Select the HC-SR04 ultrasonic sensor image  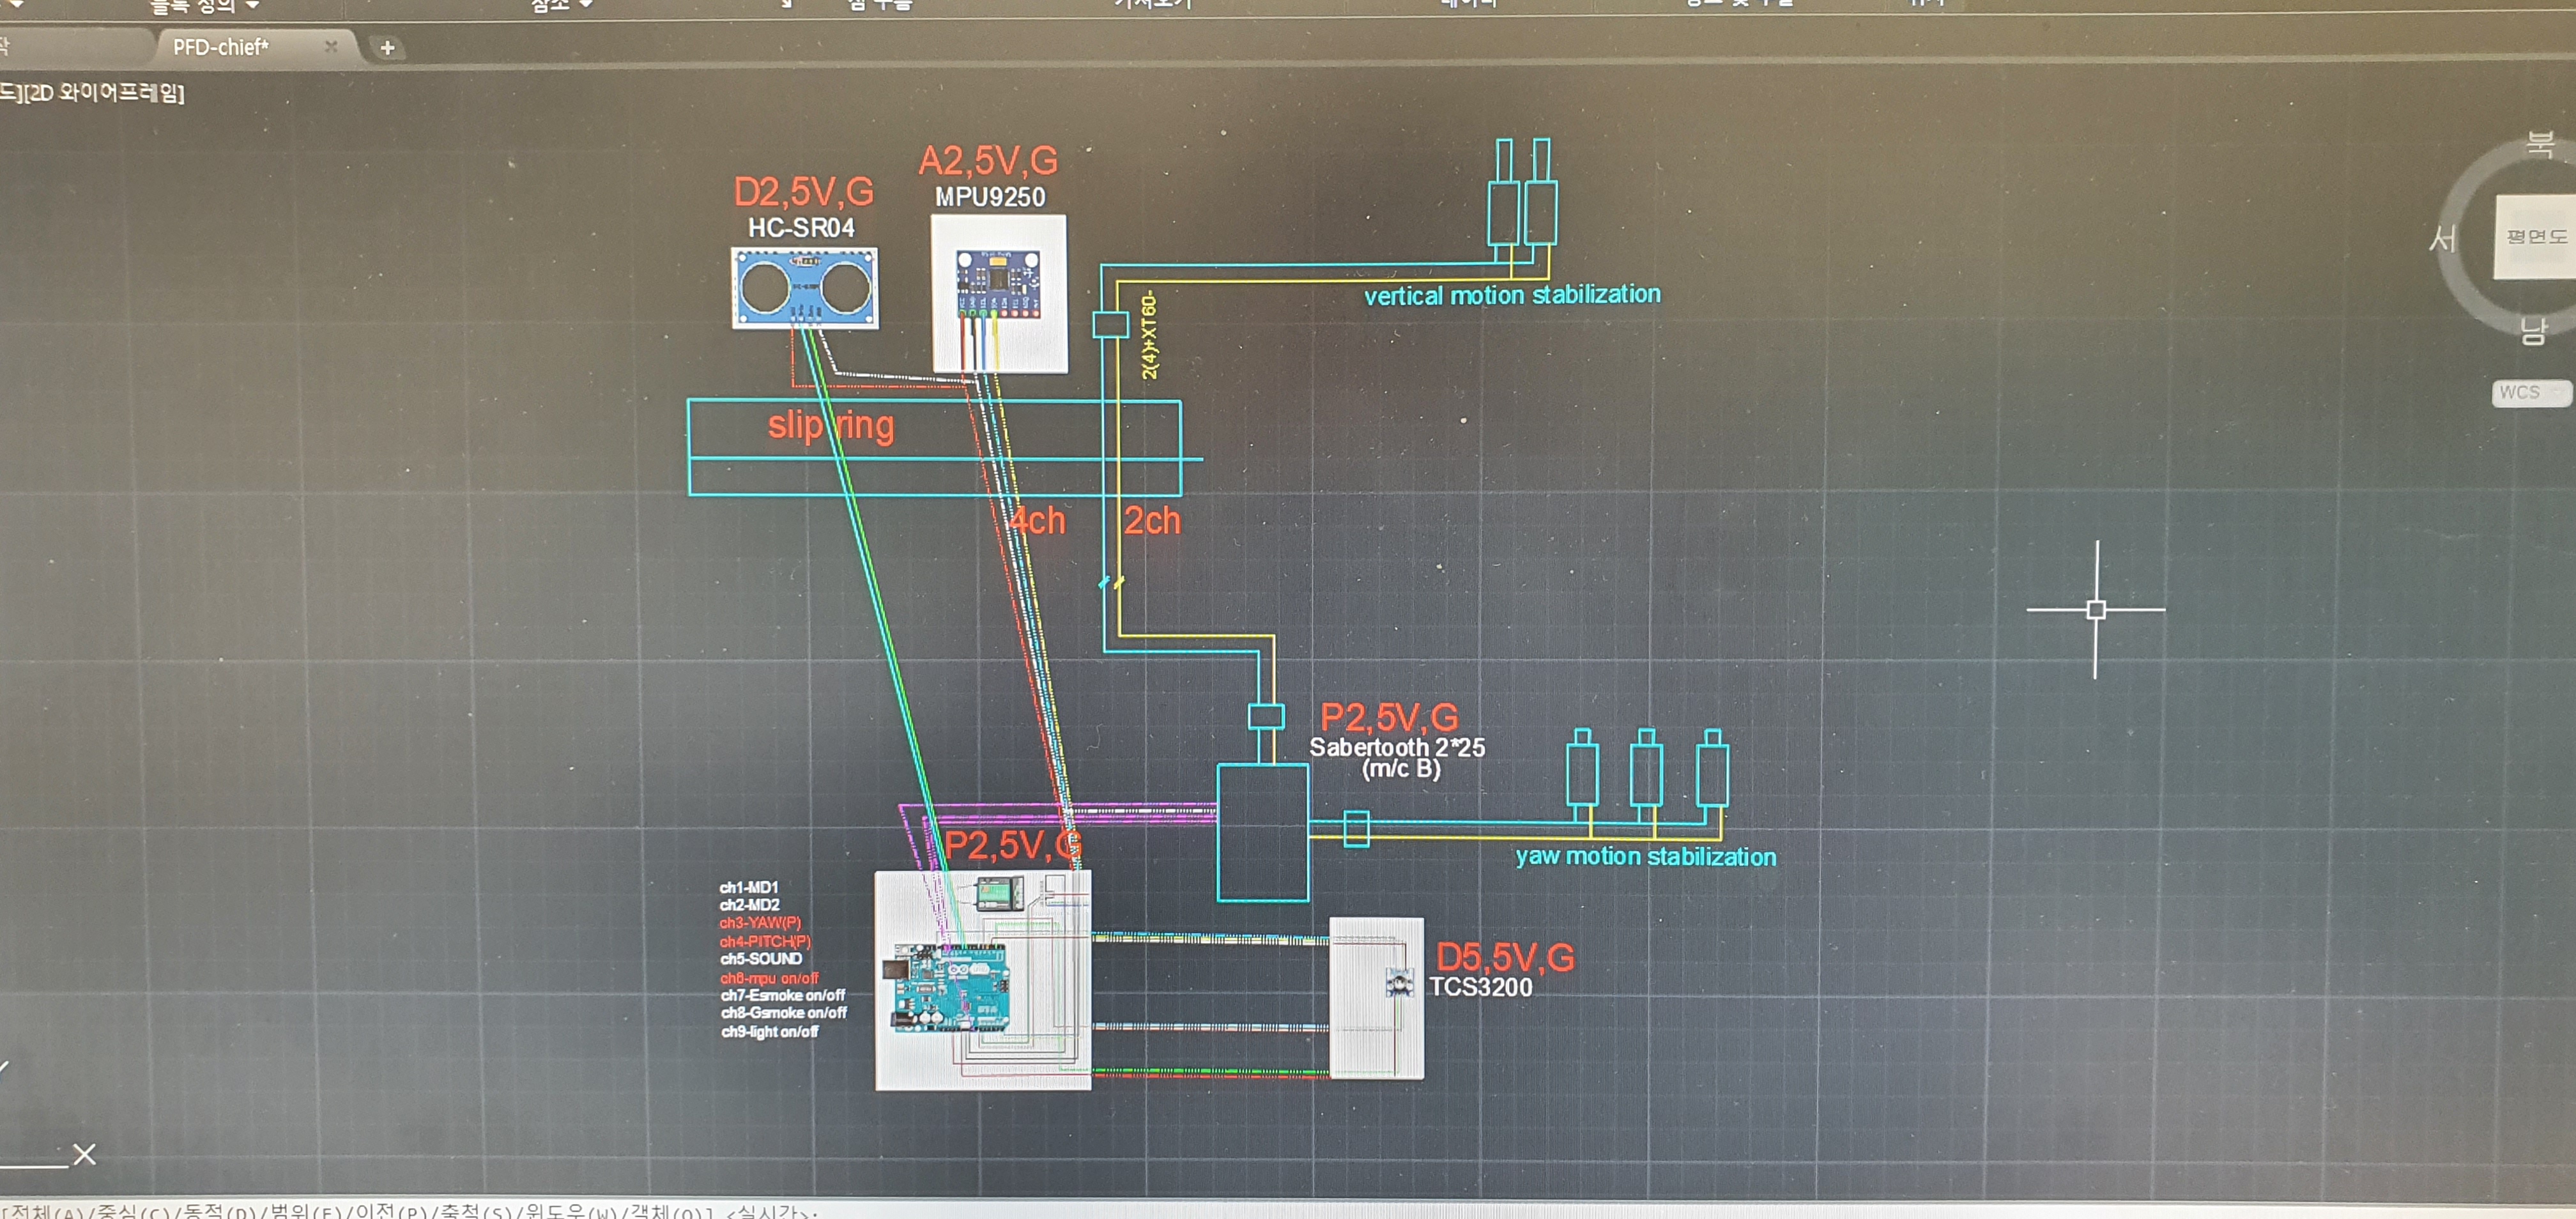pos(805,288)
